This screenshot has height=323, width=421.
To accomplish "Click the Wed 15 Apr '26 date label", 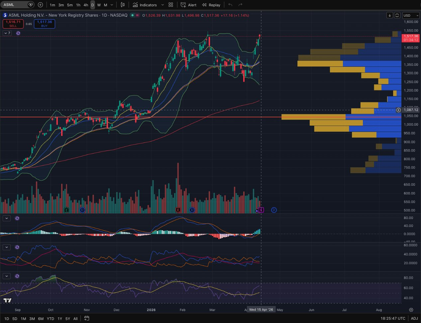I will pyautogui.click(x=261, y=310).
